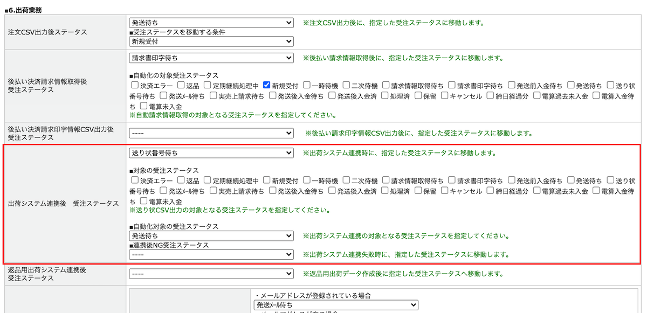Check 返品 in the 後払い決済請求情報取得後 row

[181, 85]
